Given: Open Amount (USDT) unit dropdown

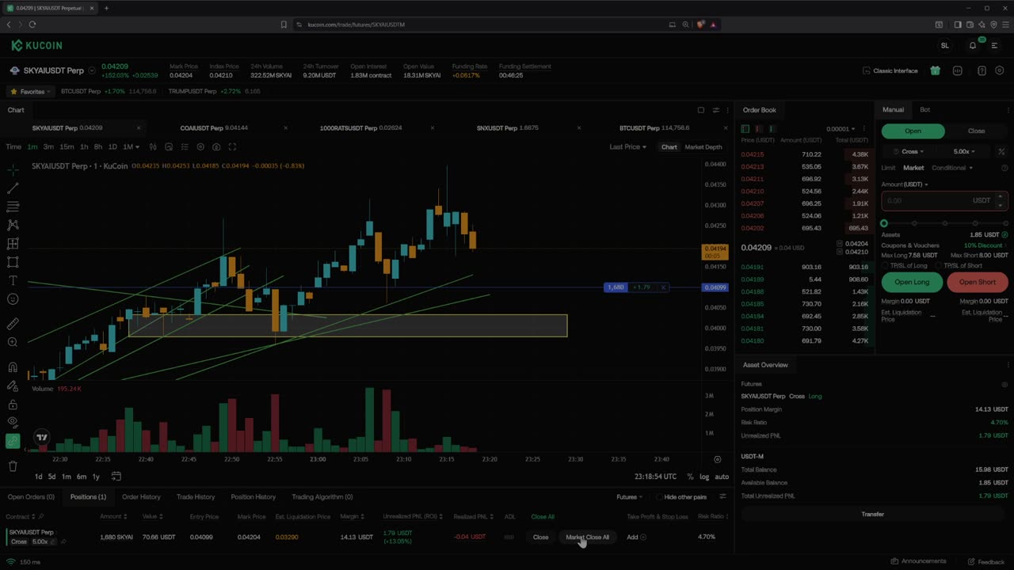Looking at the screenshot, I should coord(905,184).
